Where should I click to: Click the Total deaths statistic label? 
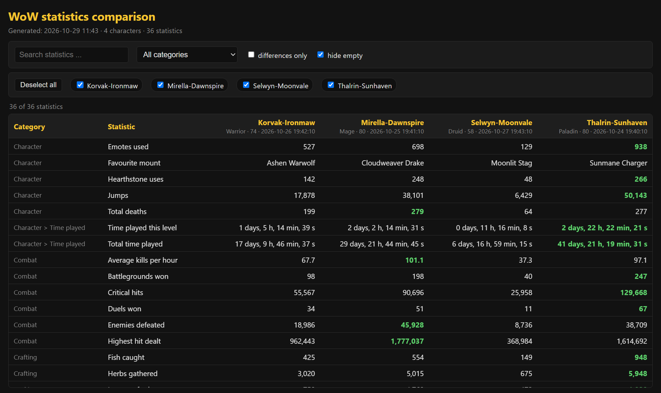click(127, 212)
